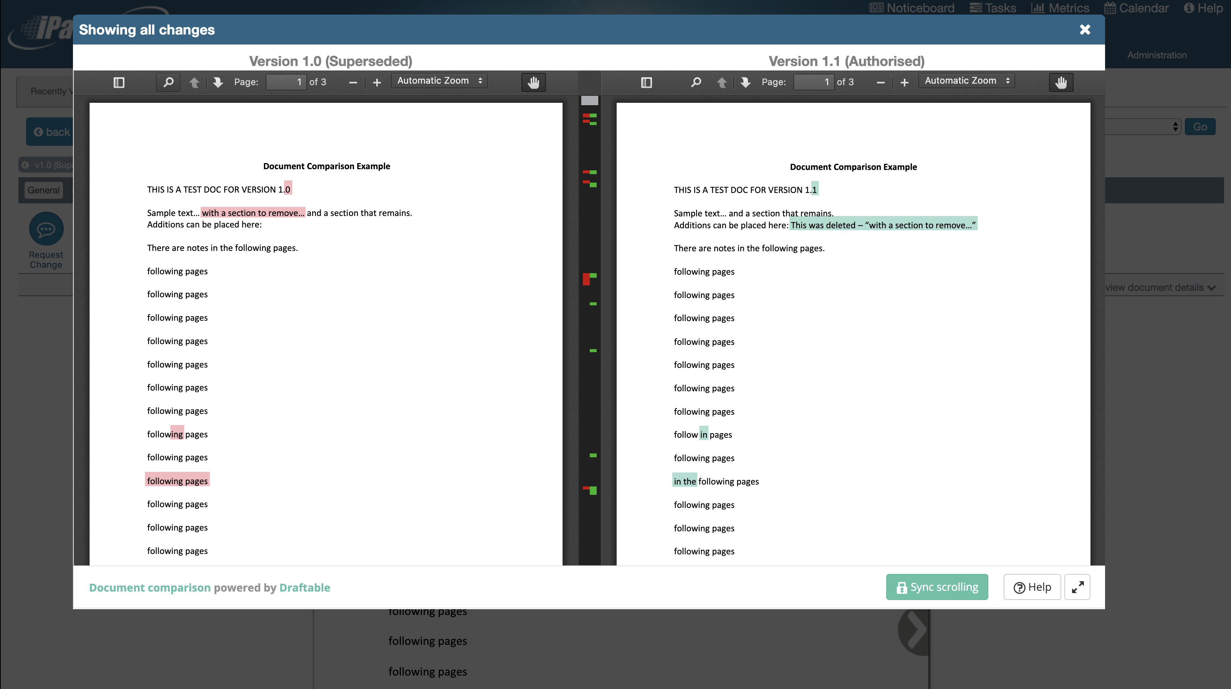Open find search in left viewer
Image resolution: width=1231 pixels, height=689 pixels.
168,82
